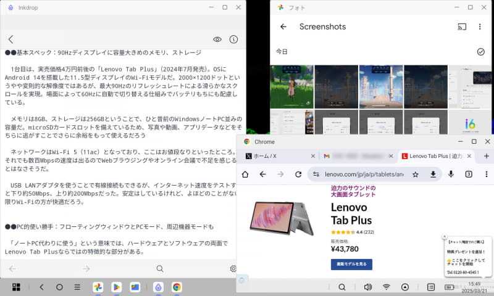Viewport: 494px width, 296px height.
Task: Open note info in Inkdrop
Action: click(x=233, y=39)
